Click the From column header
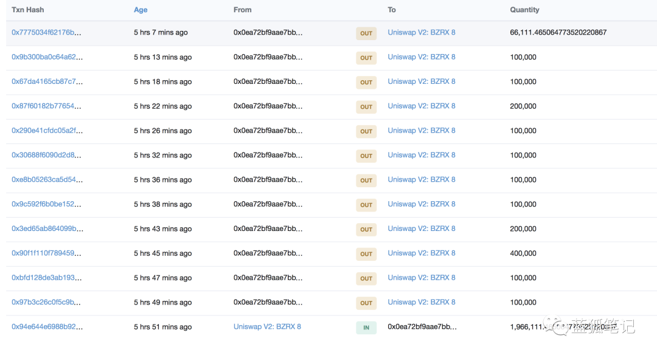 242,10
